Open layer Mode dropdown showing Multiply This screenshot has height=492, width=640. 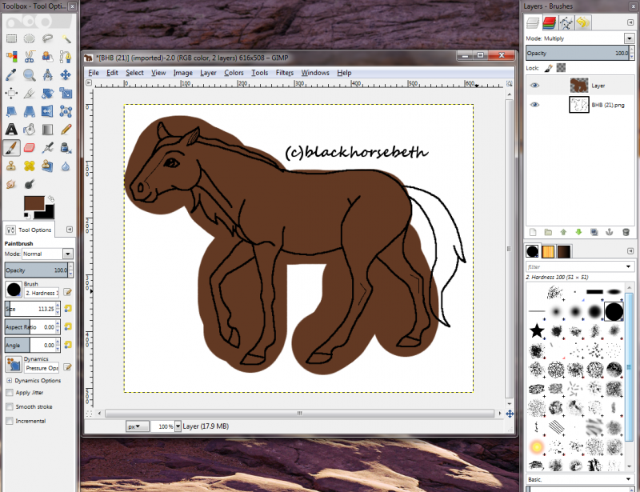tap(629, 38)
